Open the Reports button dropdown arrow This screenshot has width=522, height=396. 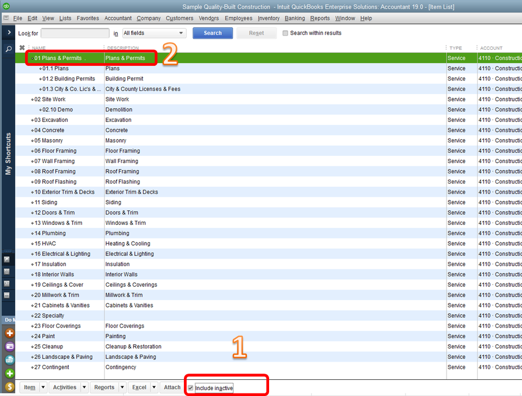click(122, 387)
